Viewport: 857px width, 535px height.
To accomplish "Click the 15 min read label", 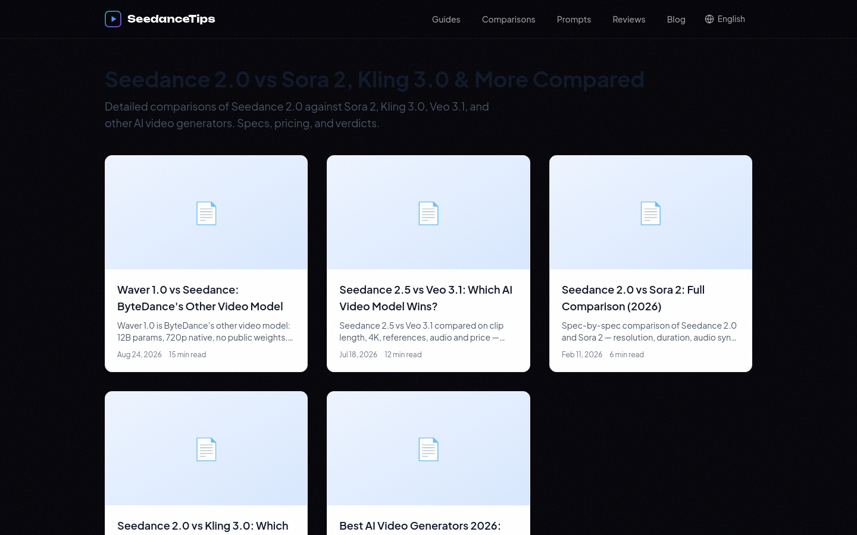I will click(187, 354).
